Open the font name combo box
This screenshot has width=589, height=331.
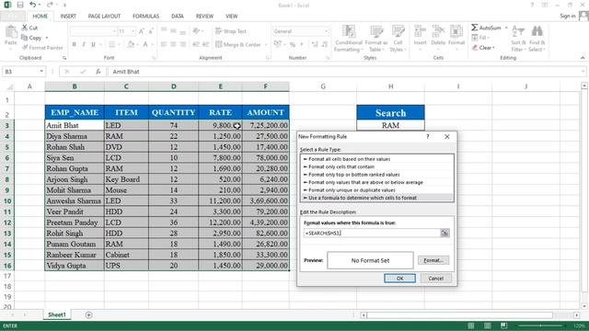click(93, 31)
